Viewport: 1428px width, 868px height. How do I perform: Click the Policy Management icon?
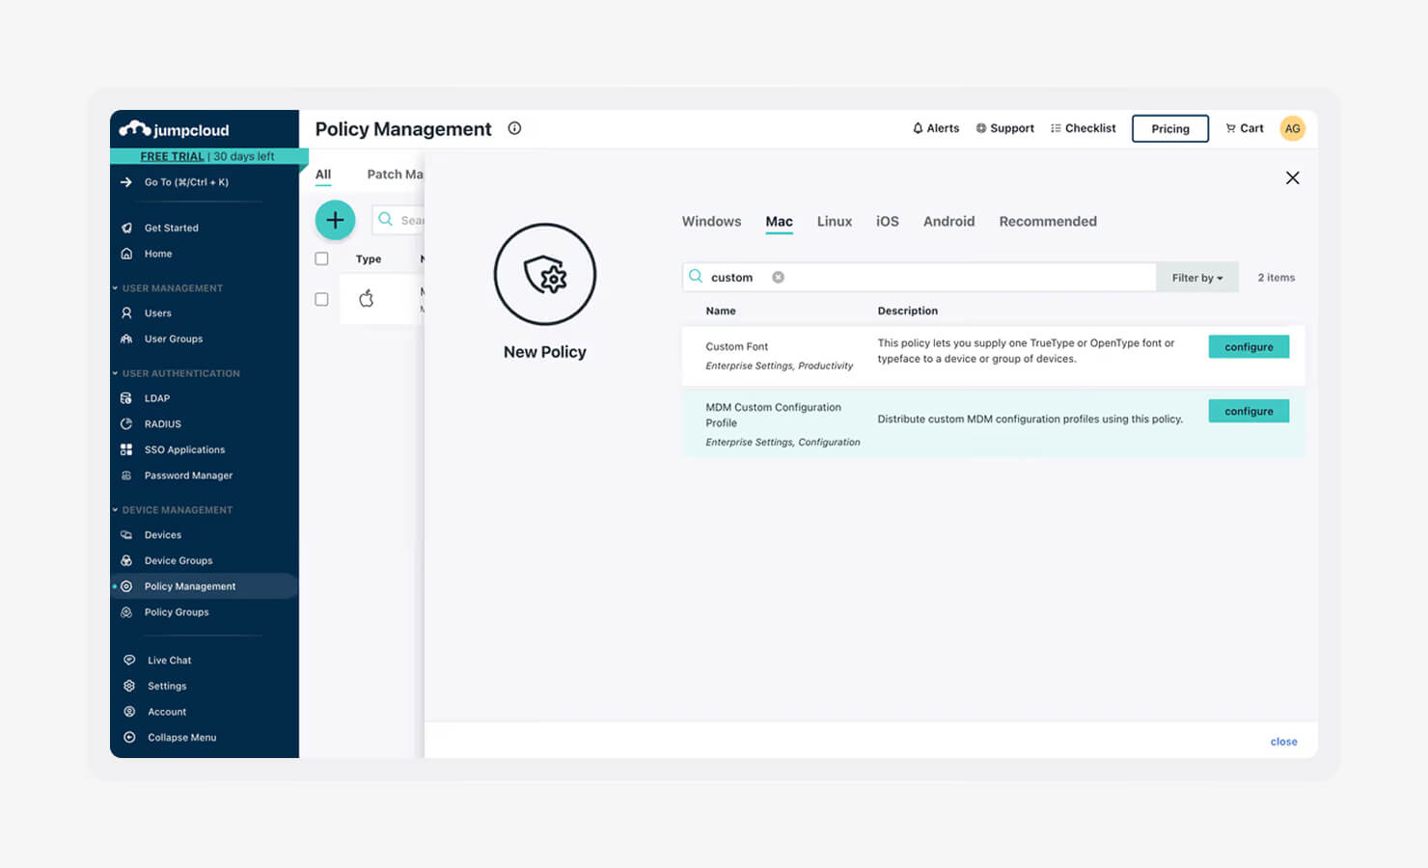[x=126, y=586]
